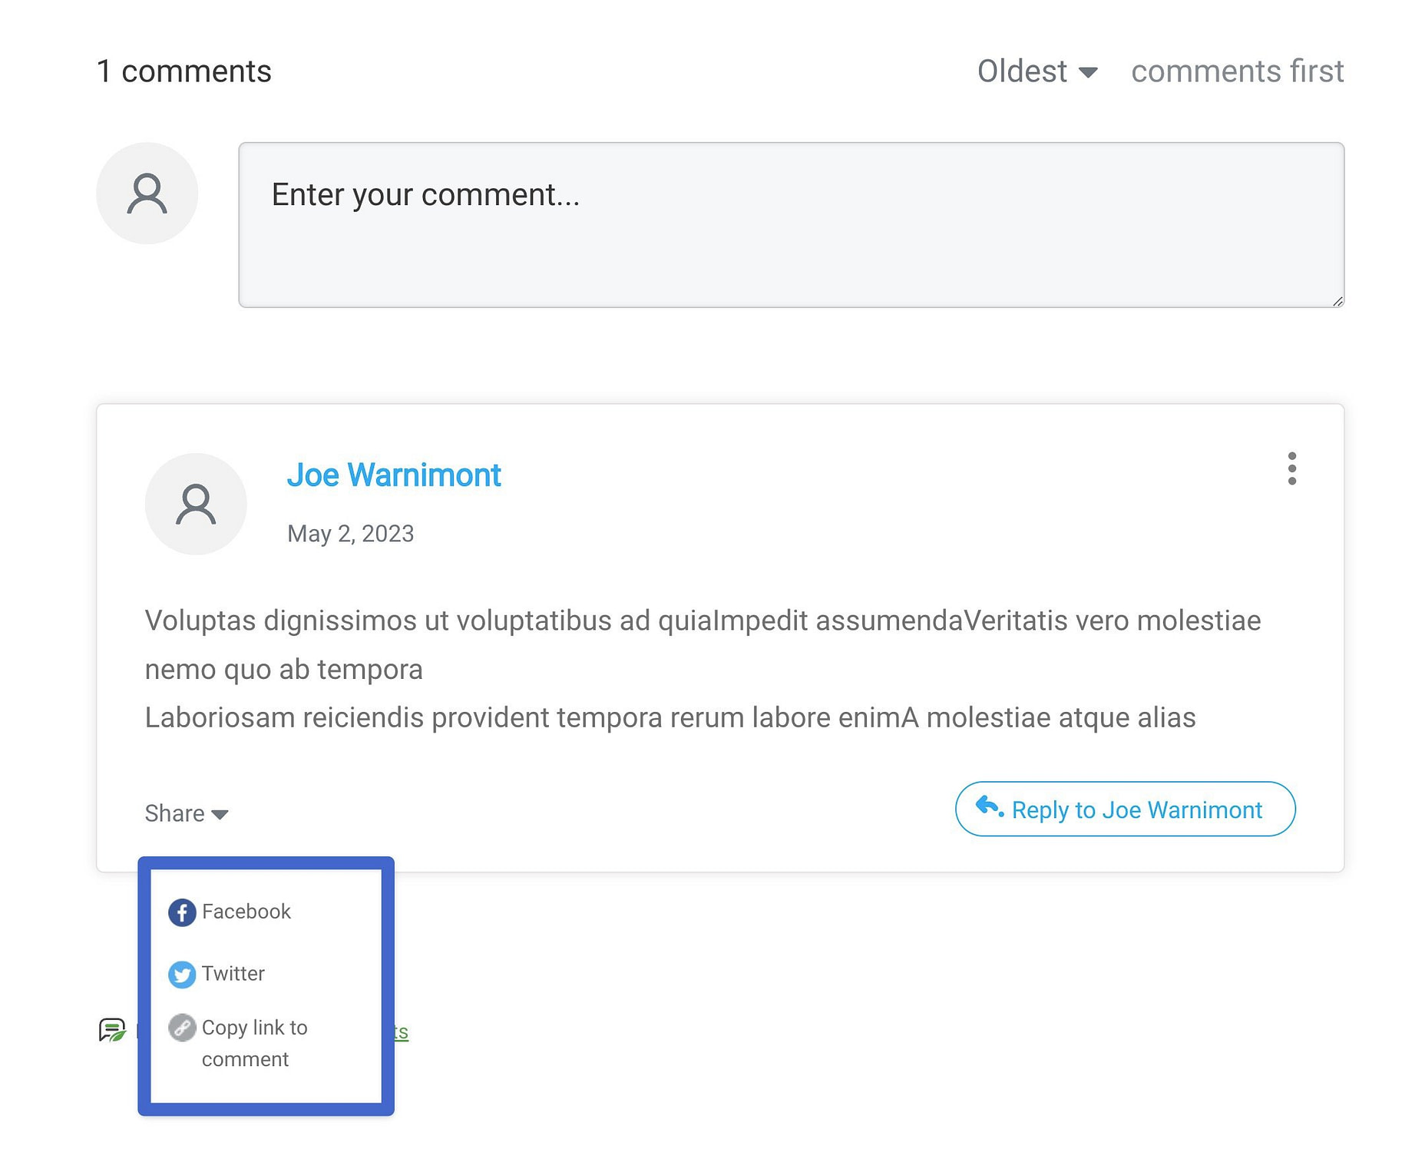Click the Twitter bird icon
Screen dimensions: 1425x1152
[182, 975]
